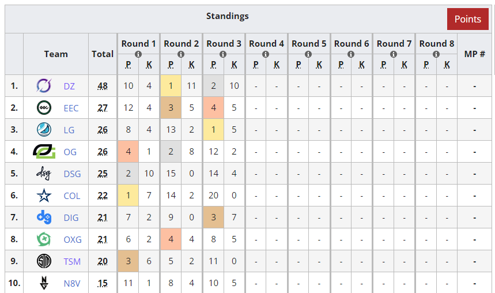Click the OXG team logo icon
This screenshot has width=495, height=293.
tap(44, 239)
